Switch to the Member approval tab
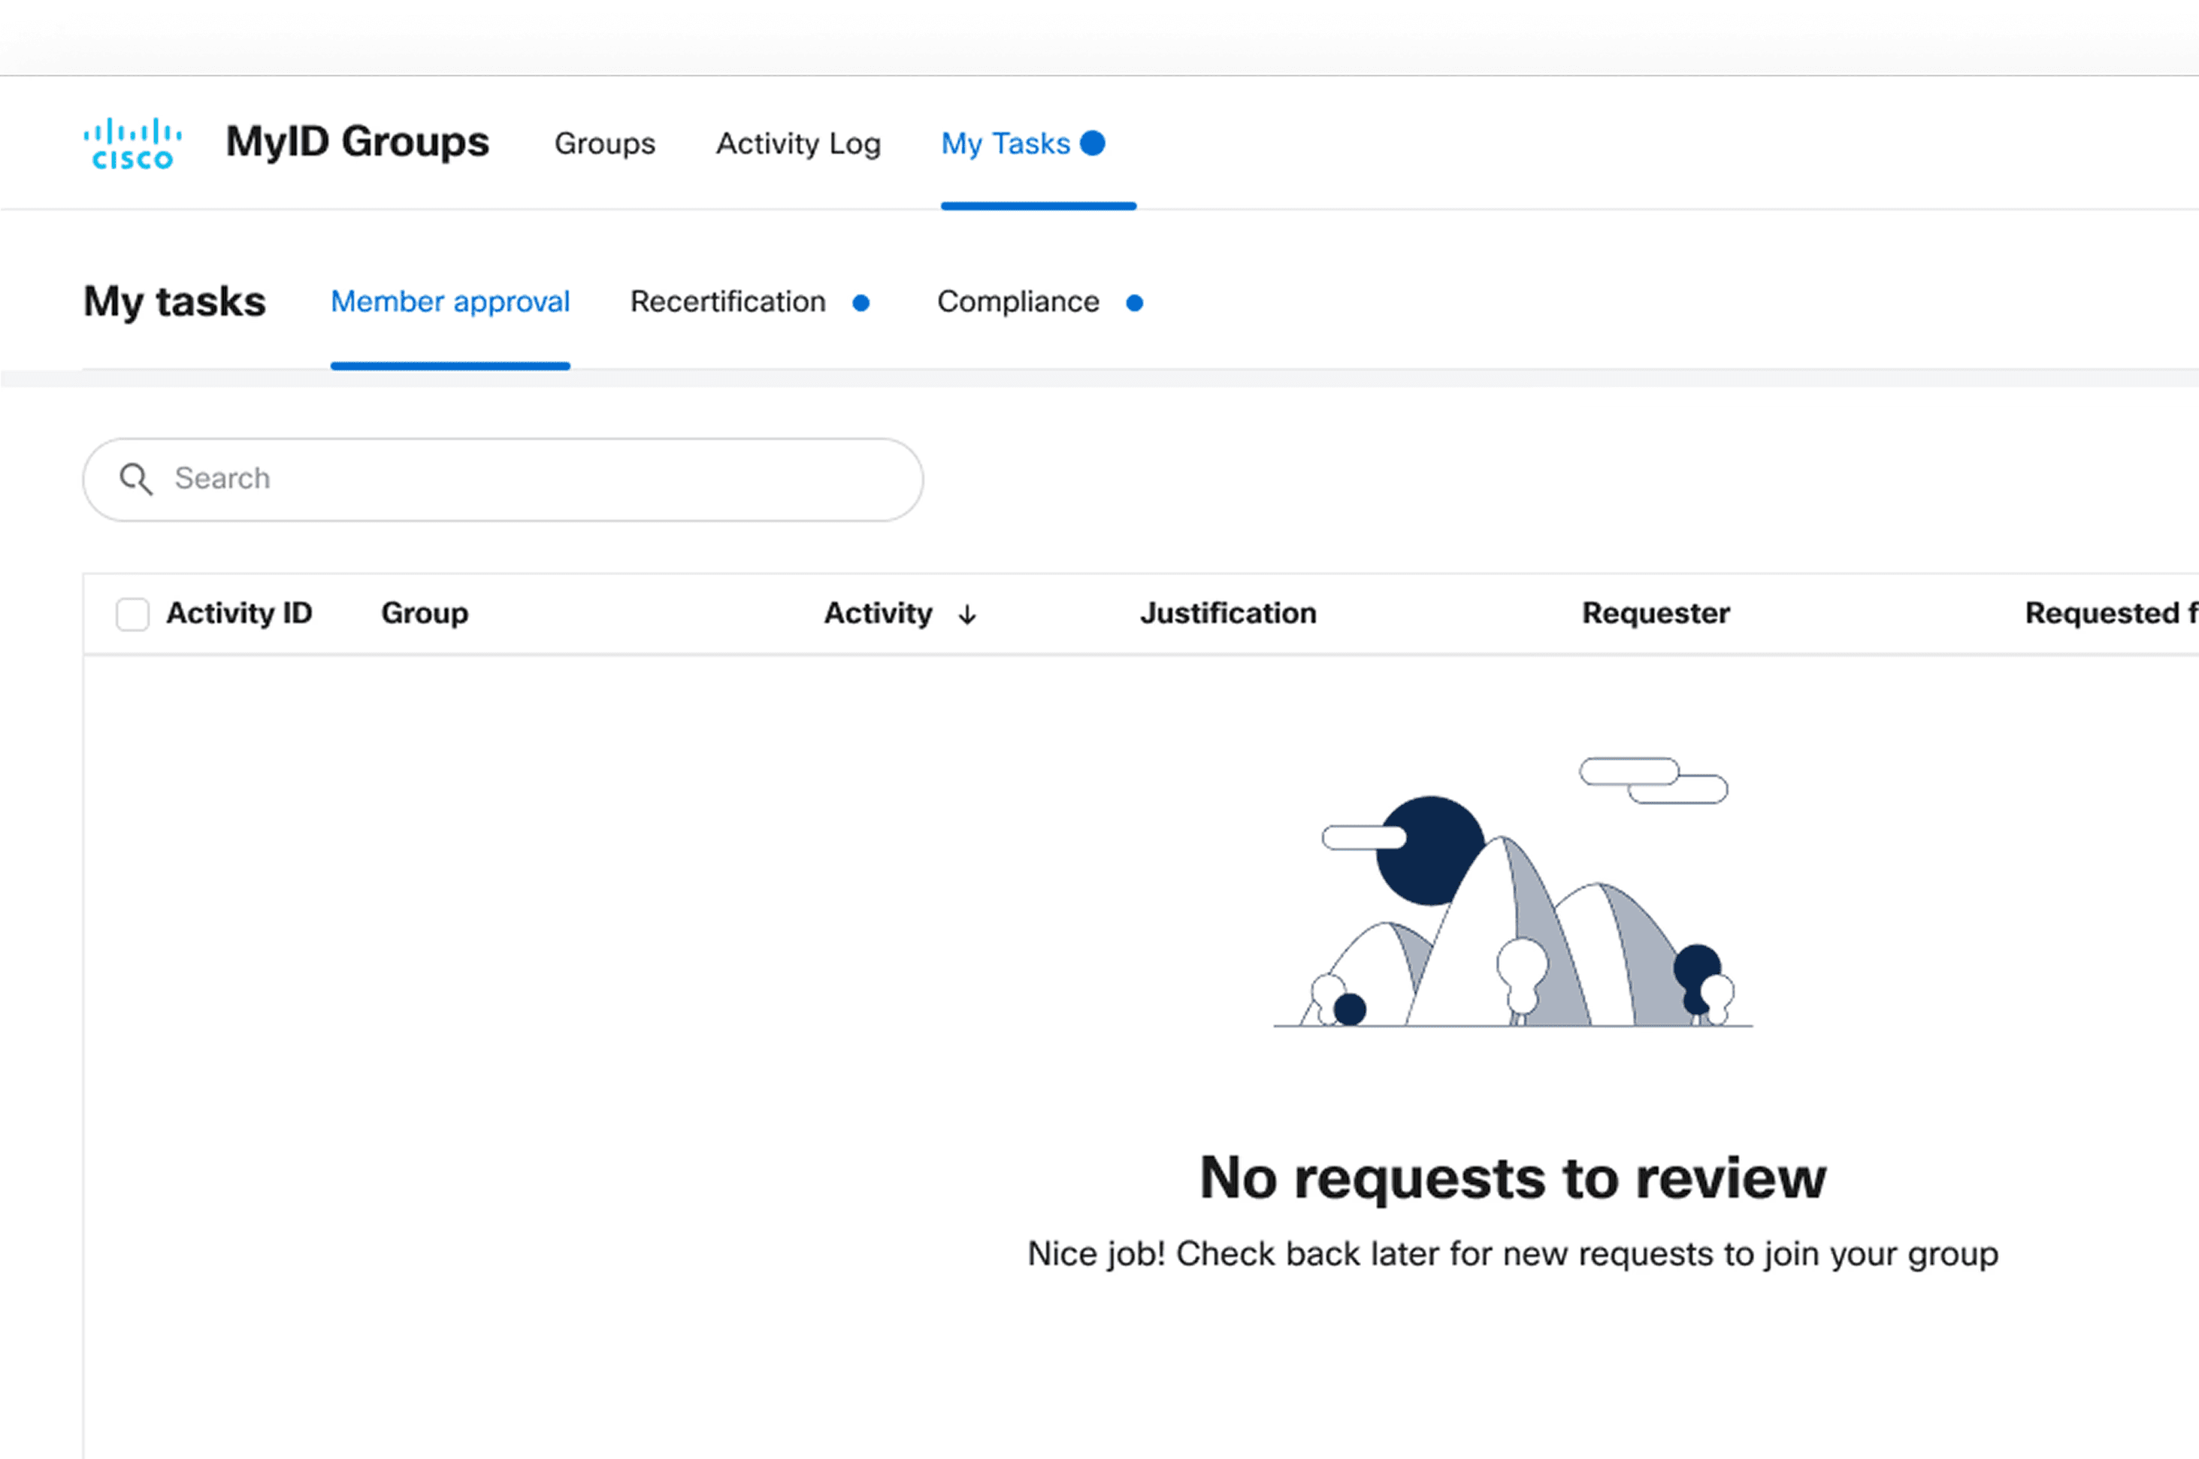The height and width of the screenshot is (1459, 2199). point(450,301)
